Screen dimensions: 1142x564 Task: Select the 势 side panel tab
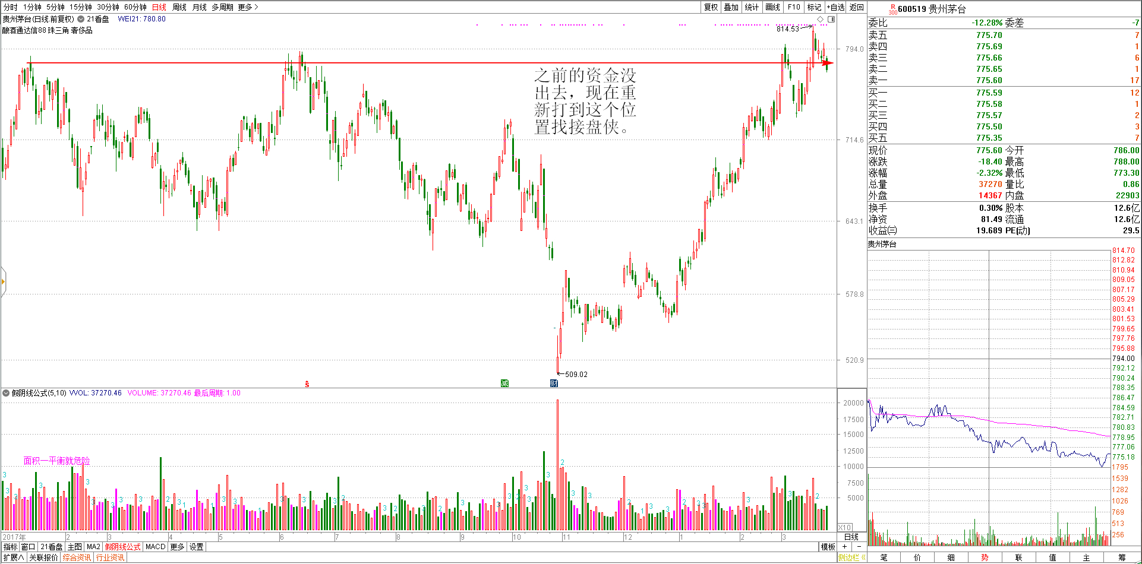[x=985, y=557]
